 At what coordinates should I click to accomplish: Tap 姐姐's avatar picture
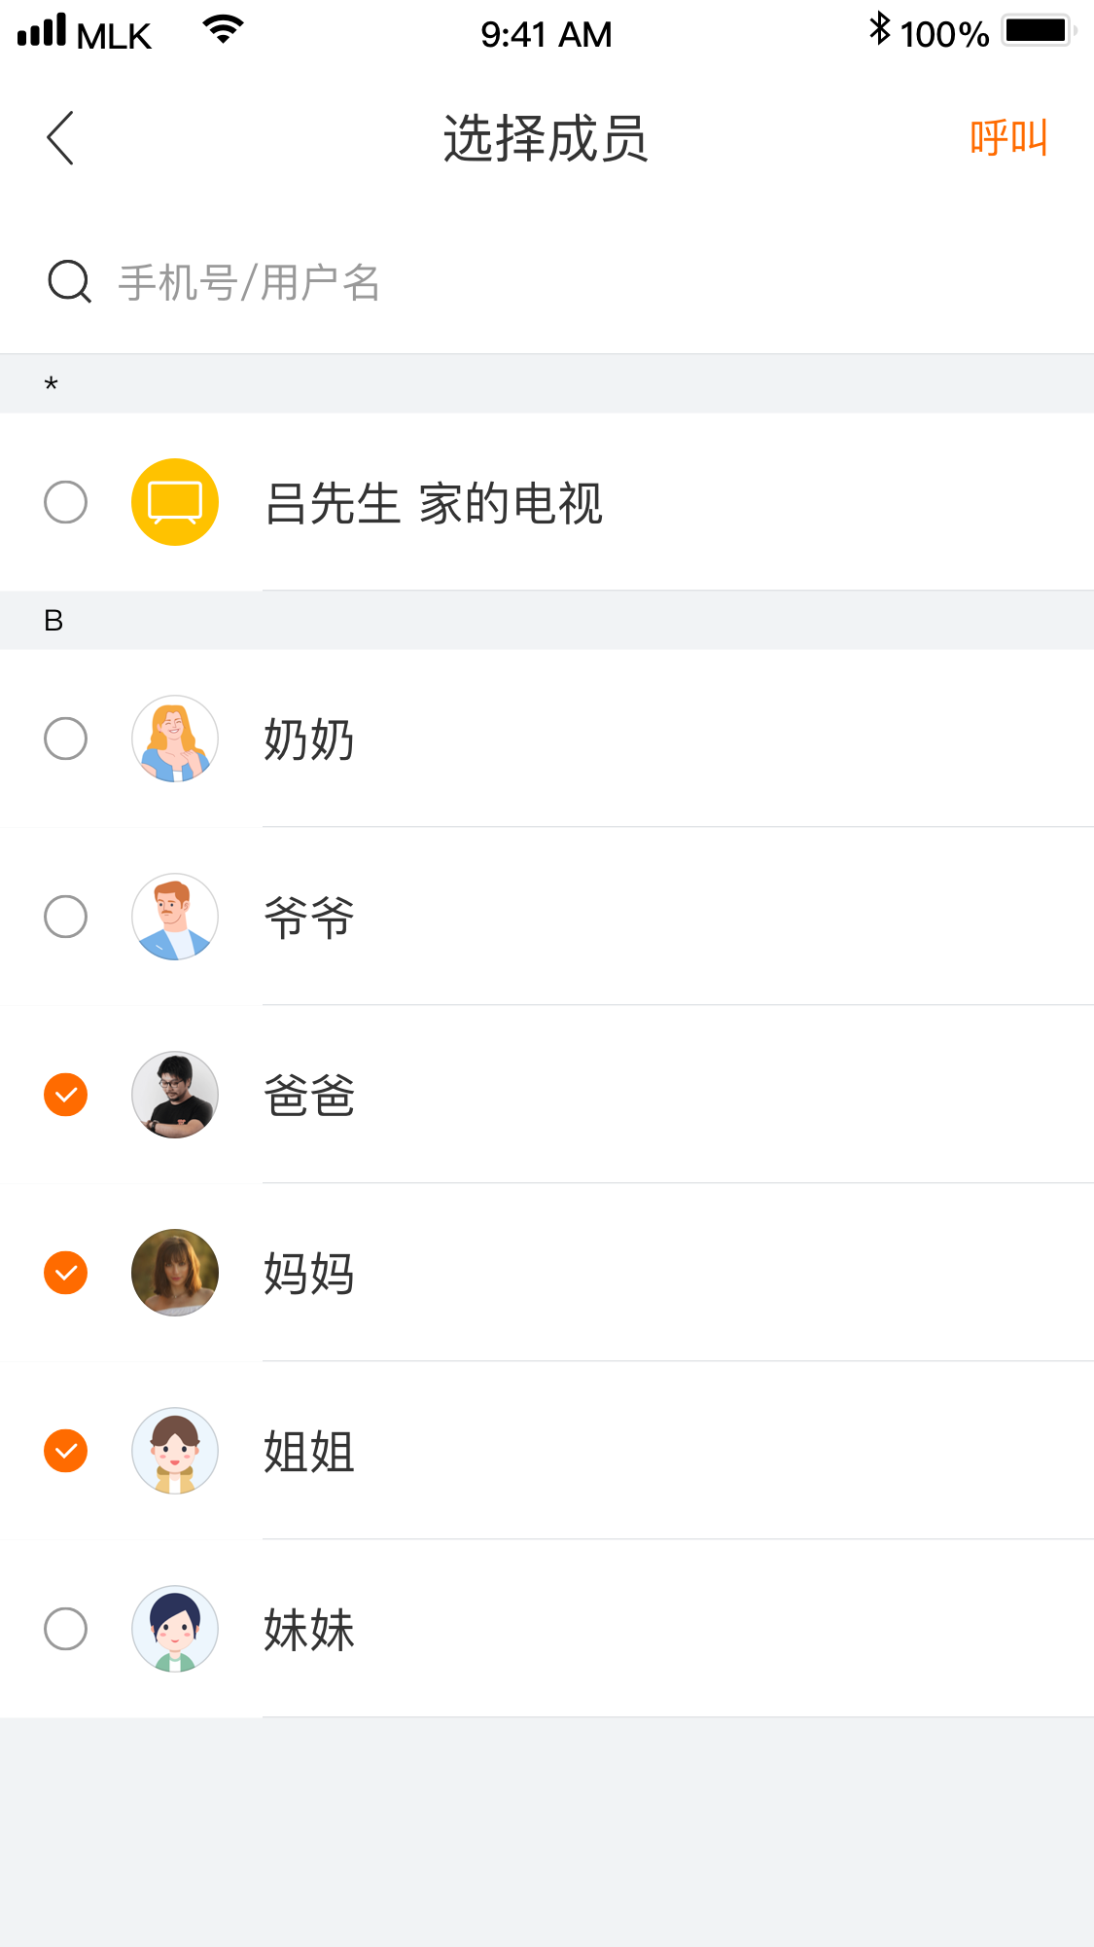click(175, 1451)
